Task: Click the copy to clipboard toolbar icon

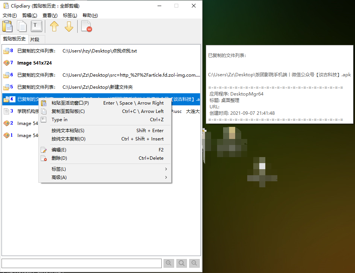Action: (22, 26)
